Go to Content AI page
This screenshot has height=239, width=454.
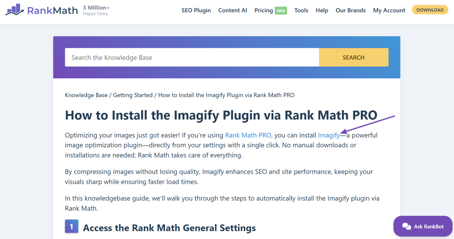click(x=232, y=10)
